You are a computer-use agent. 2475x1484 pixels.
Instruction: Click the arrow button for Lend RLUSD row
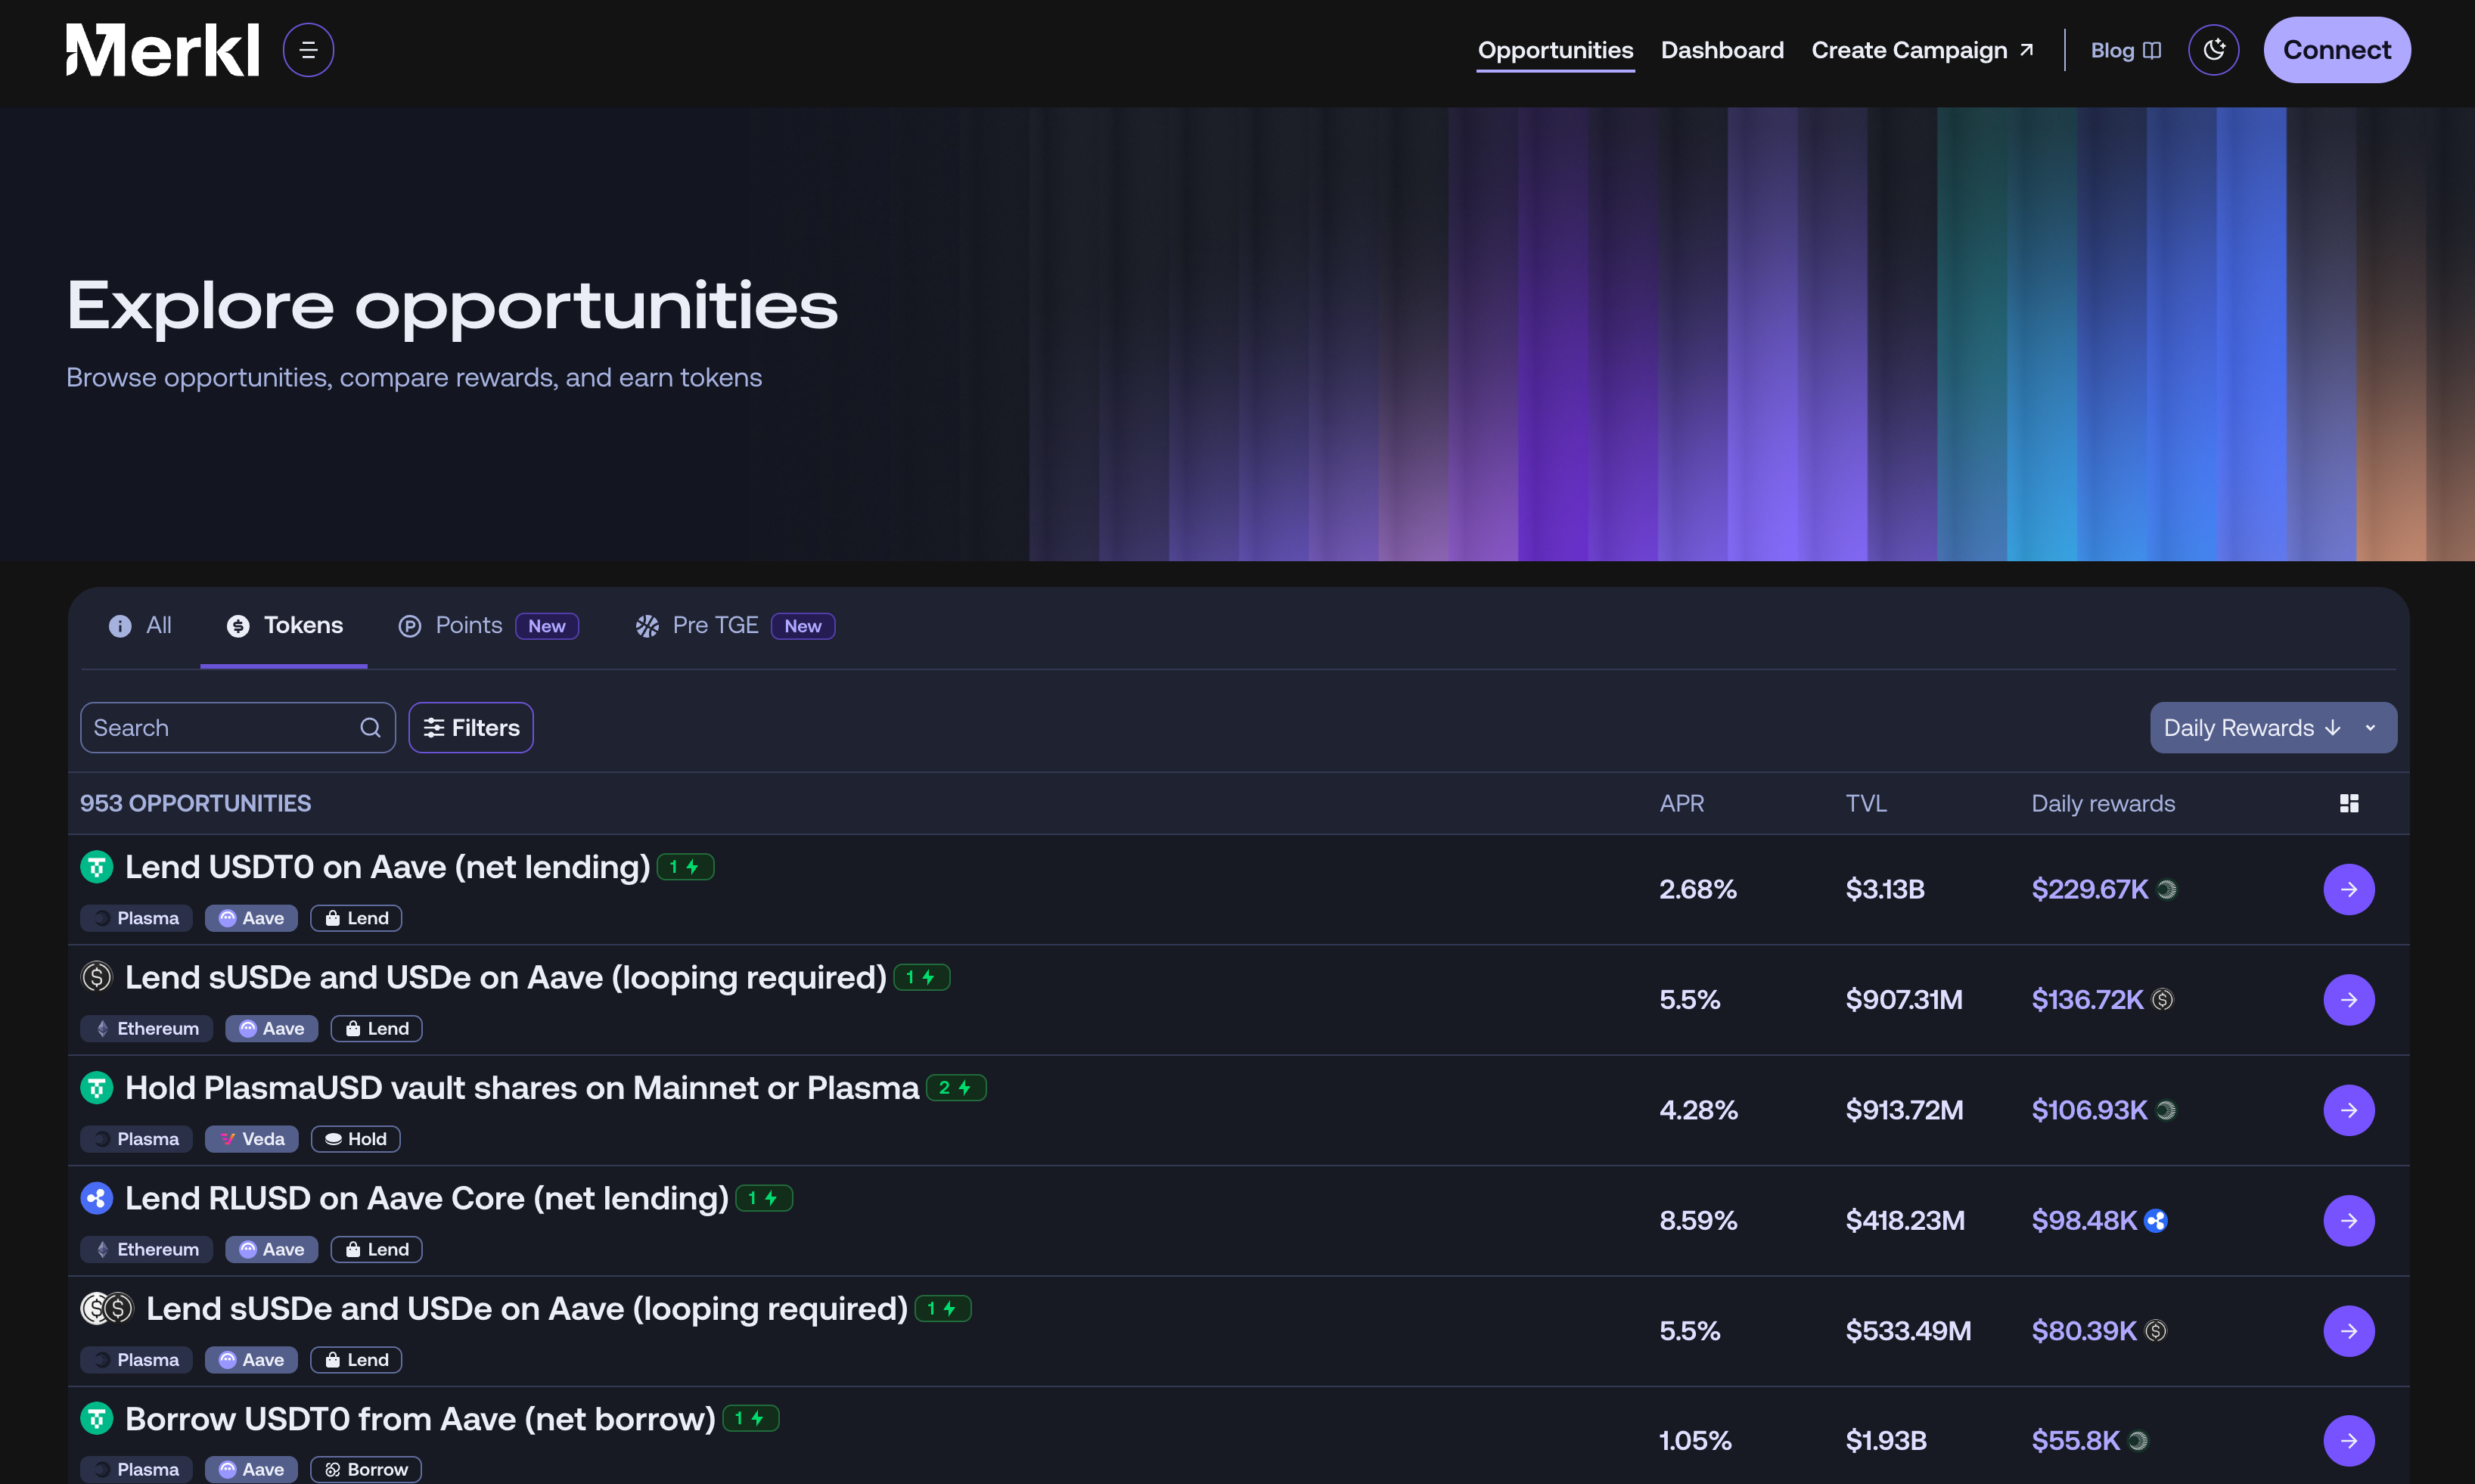[2348, 1220]
